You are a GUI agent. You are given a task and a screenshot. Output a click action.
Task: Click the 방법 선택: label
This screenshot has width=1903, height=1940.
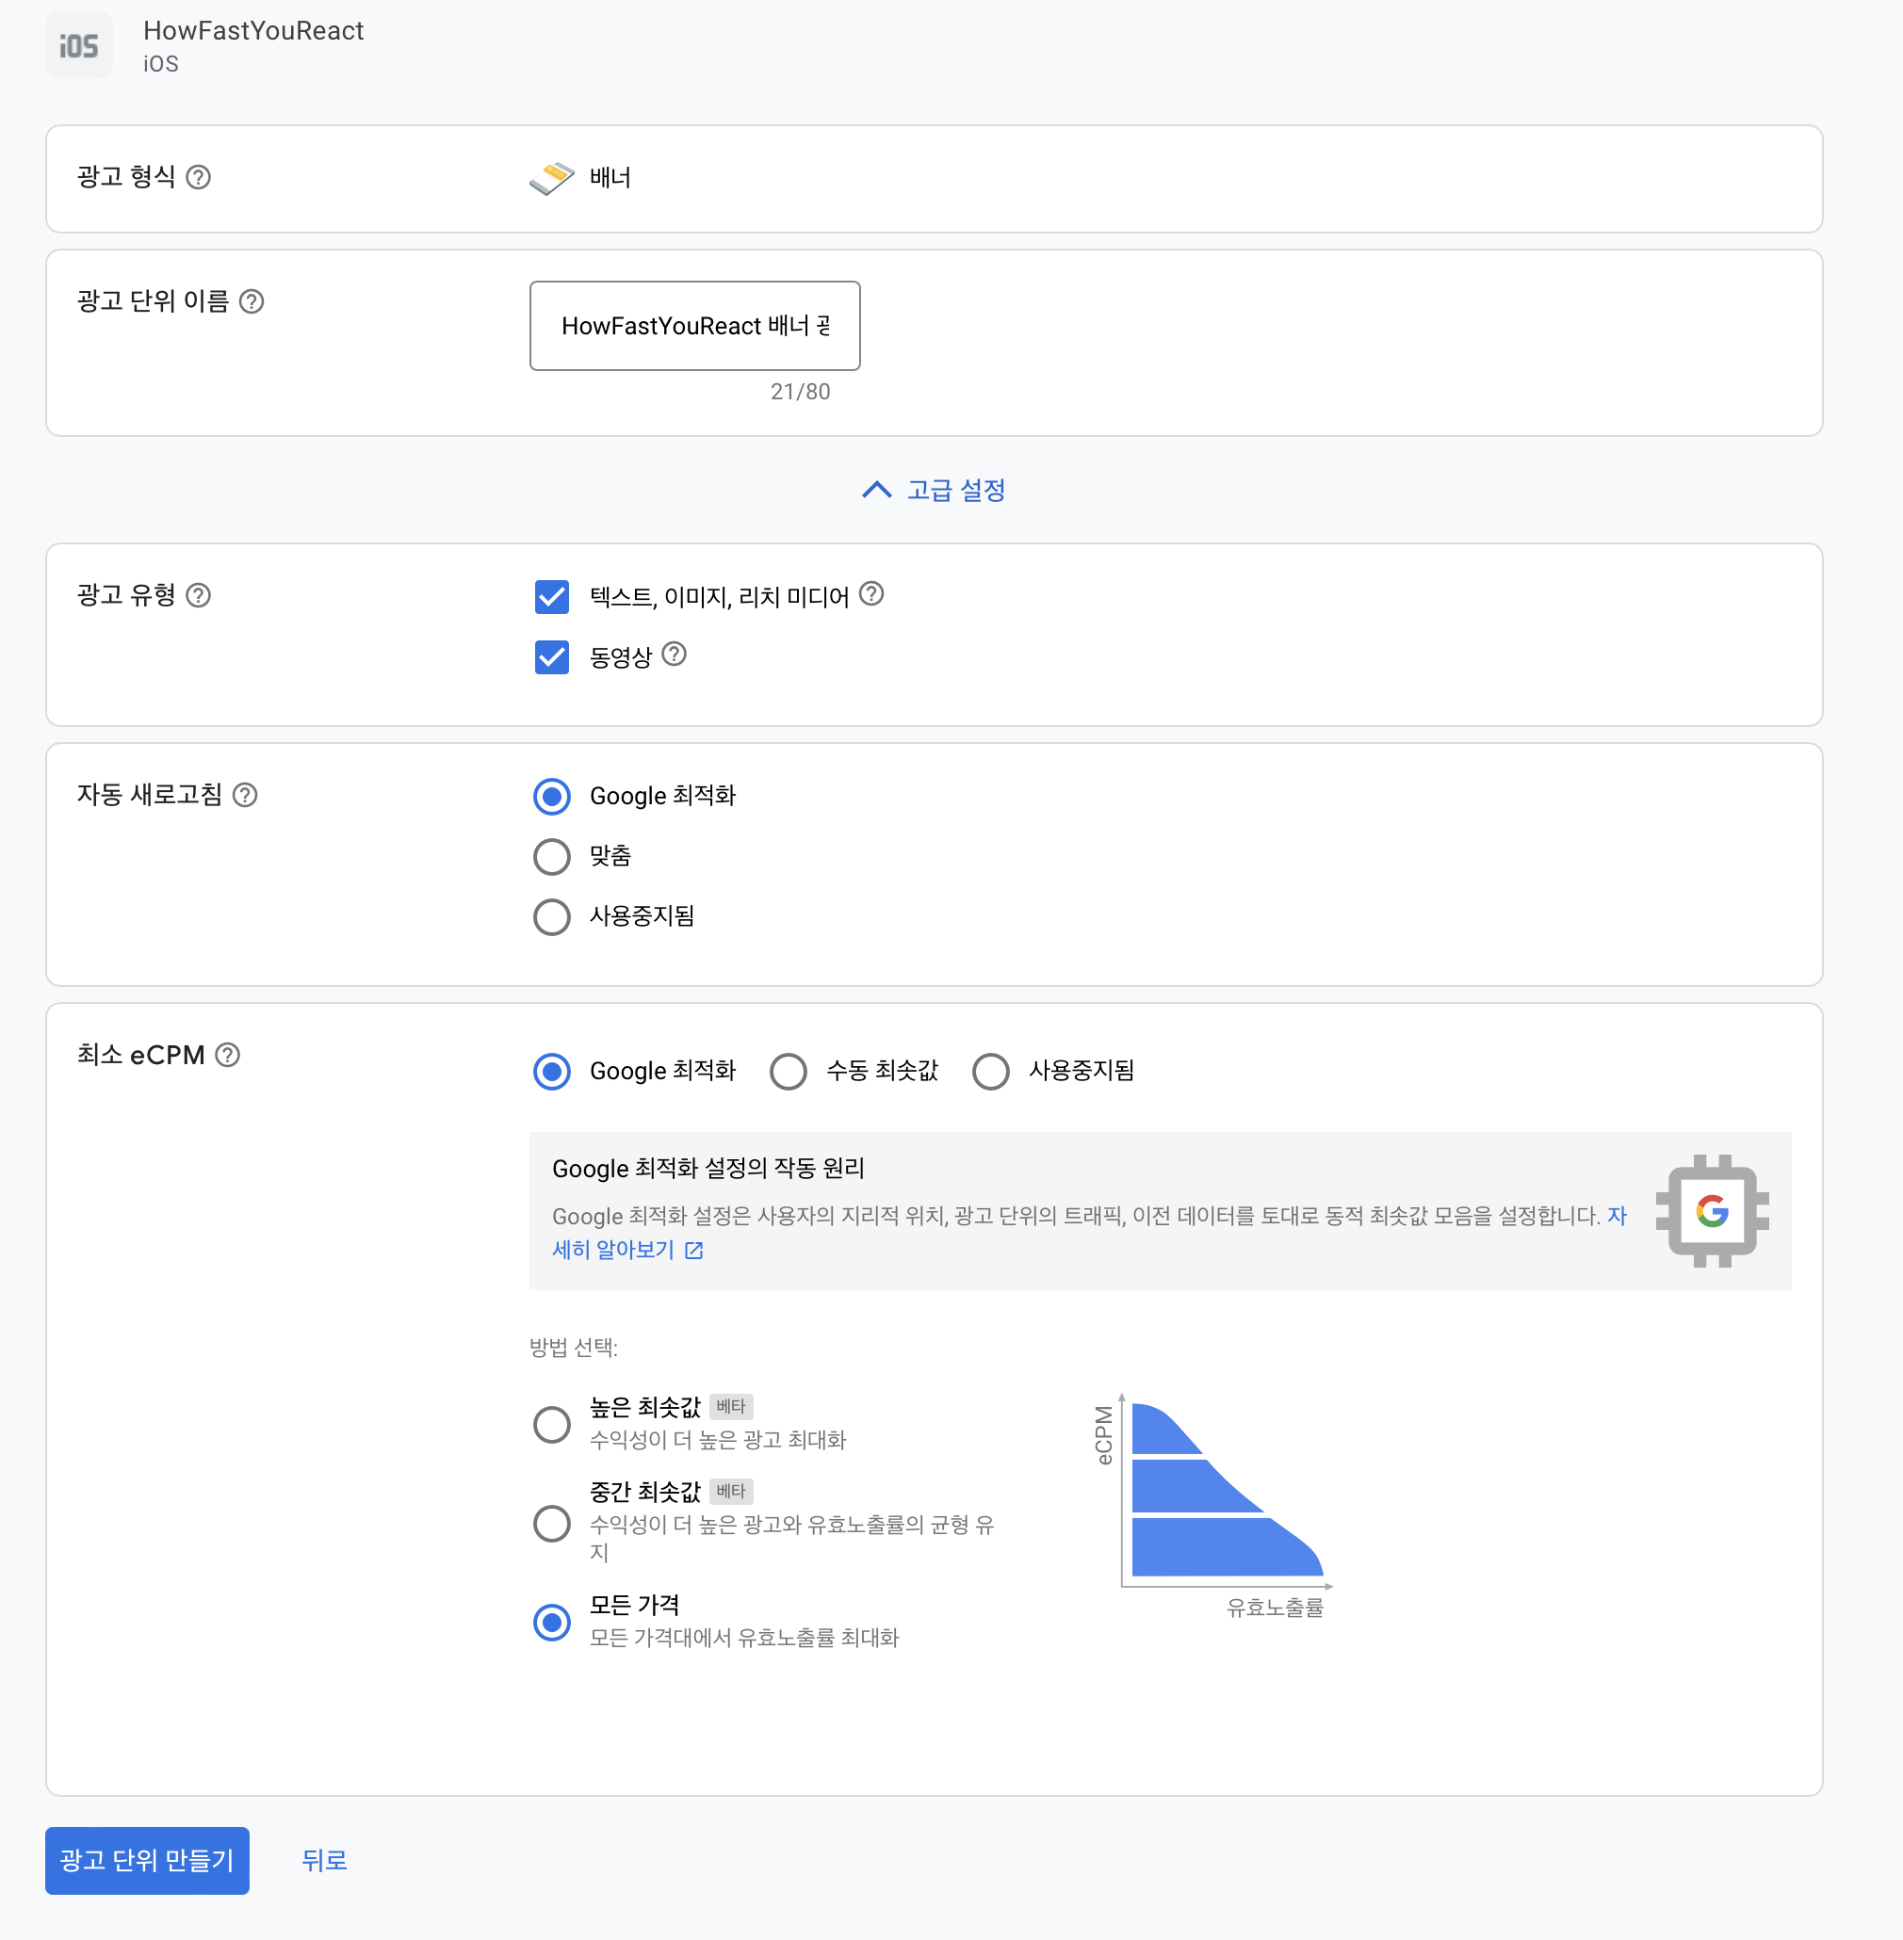pos(574,1348)
